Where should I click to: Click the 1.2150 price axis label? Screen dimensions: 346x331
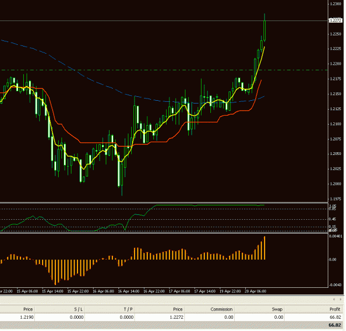coord(335,94)
